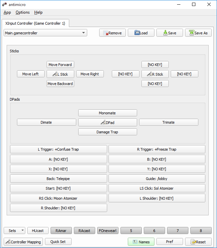Toggle the Names display button
217x248 pixels.
click(141, 242)
